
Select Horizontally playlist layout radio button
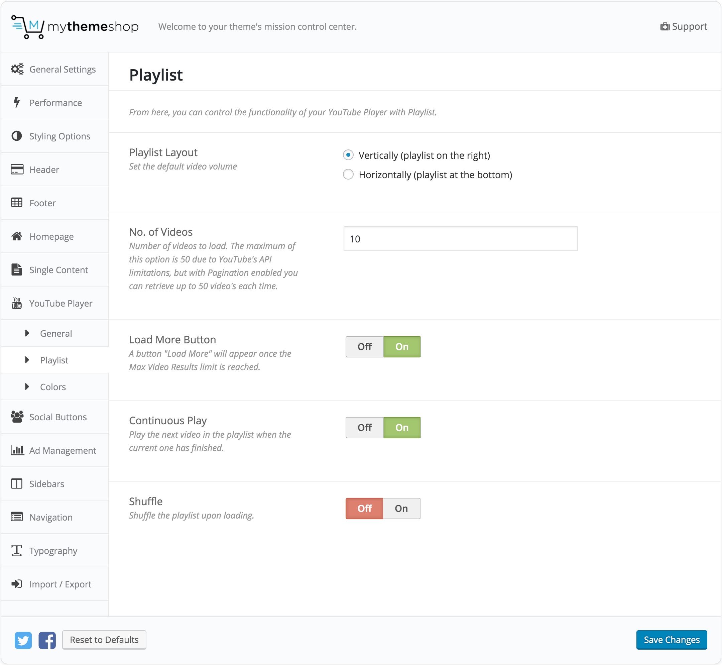click(x=348, y=175)
